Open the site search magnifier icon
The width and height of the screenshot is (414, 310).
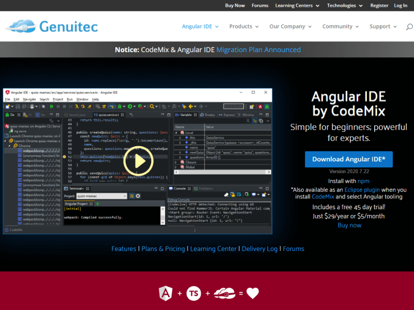(x=409, y=27)
